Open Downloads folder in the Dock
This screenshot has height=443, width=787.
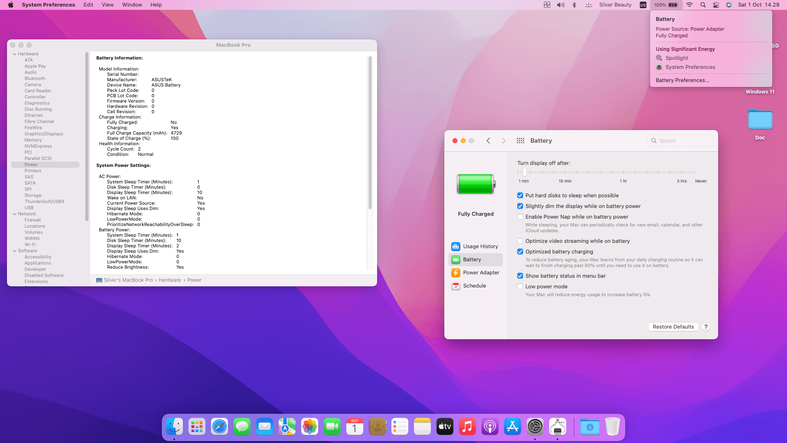pos(590,427)
